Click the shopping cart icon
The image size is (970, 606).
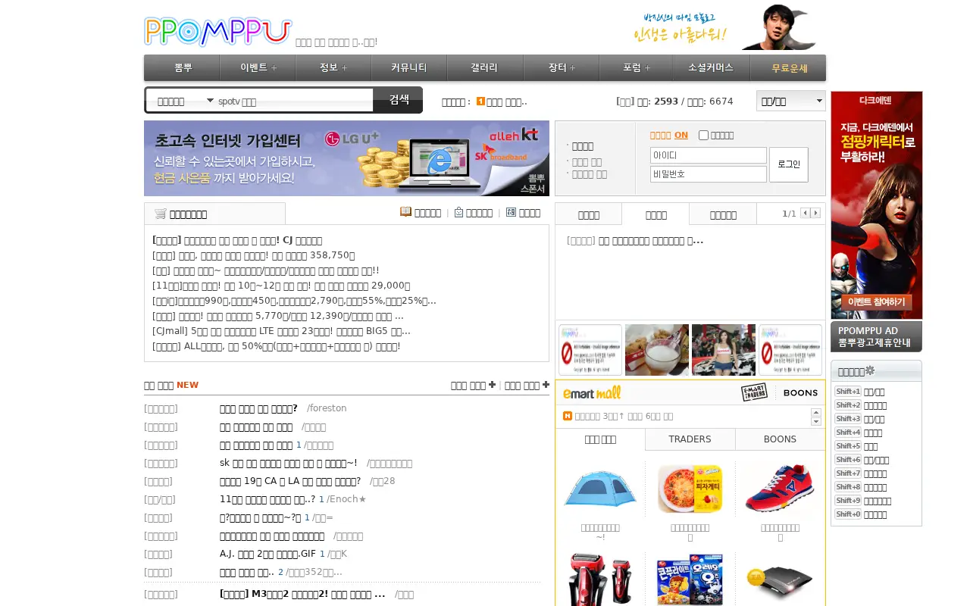point(160,214)
